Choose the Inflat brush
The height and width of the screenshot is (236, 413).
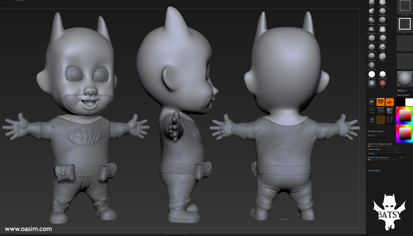(371, 12)
